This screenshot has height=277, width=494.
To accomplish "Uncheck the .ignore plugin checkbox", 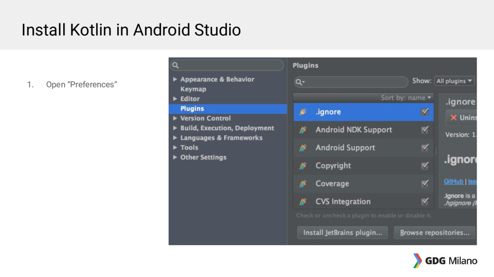I will tap(425, 112).
